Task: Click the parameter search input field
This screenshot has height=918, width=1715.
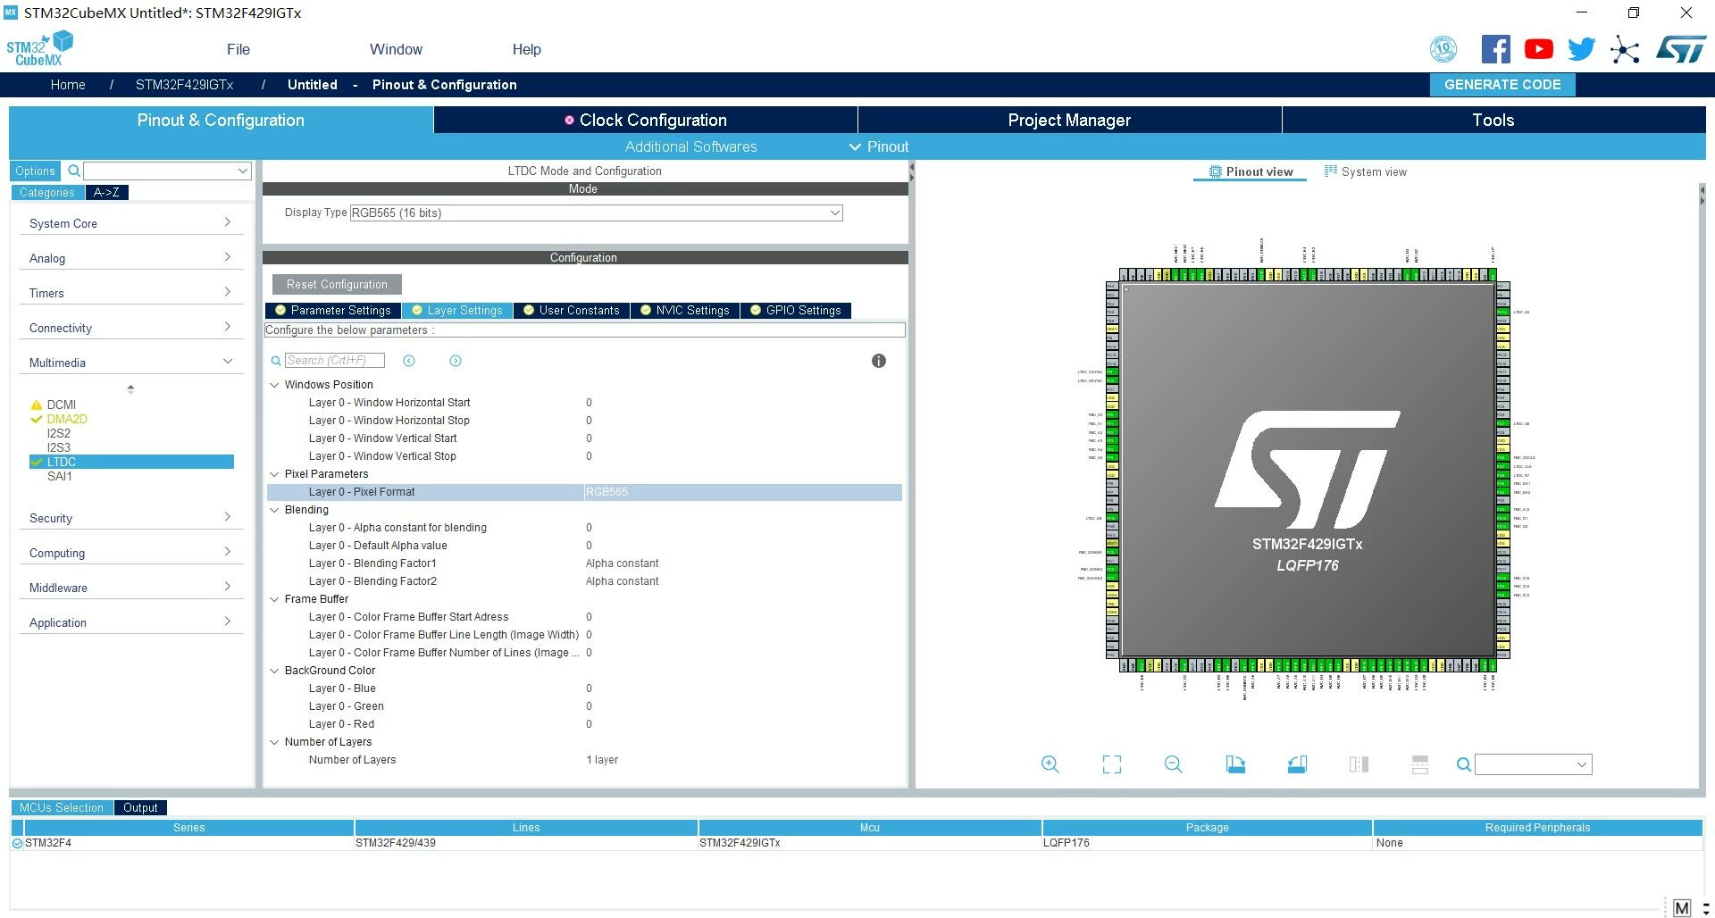Action: point(335,361)
